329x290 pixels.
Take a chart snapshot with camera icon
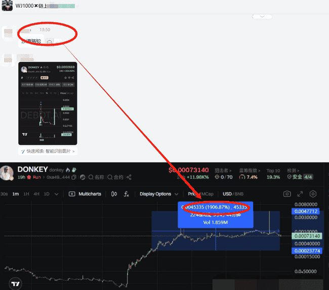tap(287, 194)
